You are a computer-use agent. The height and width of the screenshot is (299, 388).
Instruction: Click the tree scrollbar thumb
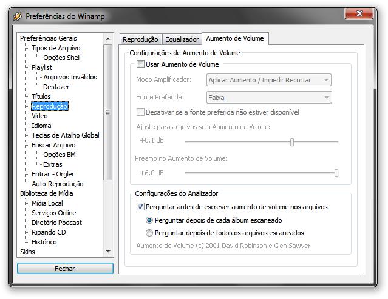[108, 112]
